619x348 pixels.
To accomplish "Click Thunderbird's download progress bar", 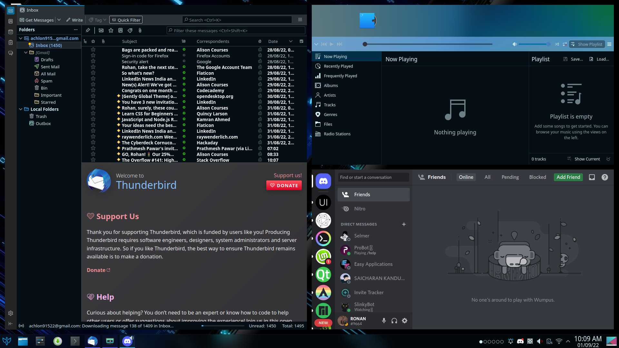I will coord(223,326).
